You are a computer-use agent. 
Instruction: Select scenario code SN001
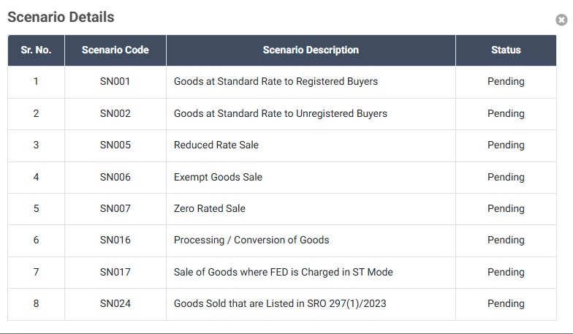point(115,81)
